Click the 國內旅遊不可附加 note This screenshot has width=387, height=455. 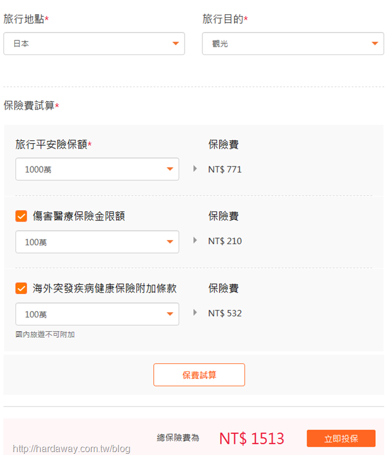tap(45, 335)
